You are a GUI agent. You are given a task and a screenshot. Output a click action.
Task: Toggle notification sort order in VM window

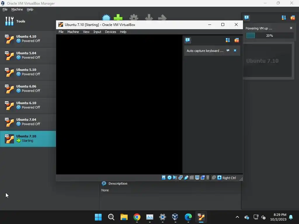point(228,40)
